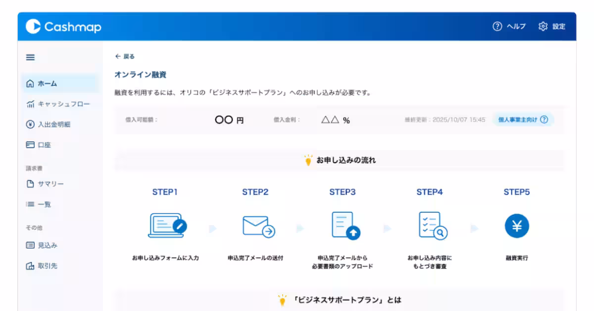This screenshot has height=311, width=594.
Task: Click the help tooltip beside 個人事業主向け
Action: pos(544,119)
